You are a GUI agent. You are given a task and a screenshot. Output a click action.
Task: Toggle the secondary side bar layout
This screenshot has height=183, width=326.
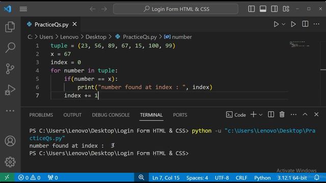(274, 9)
